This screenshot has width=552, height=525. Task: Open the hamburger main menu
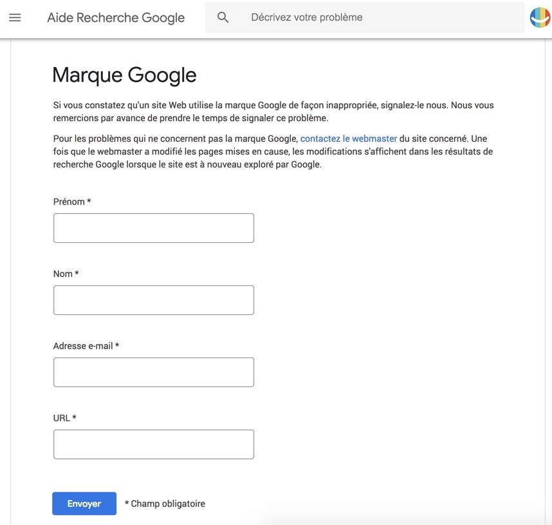[15, 17]
